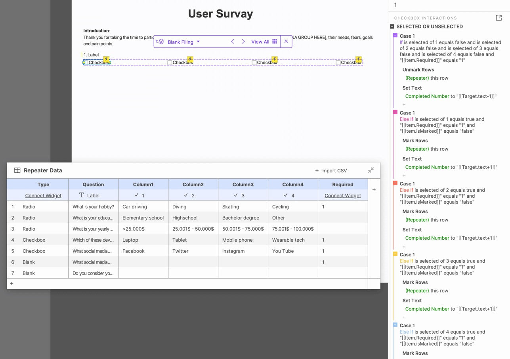Select the Unmark Rows action
This screenshot has height=359, width=510.
[x=418, y=69]
